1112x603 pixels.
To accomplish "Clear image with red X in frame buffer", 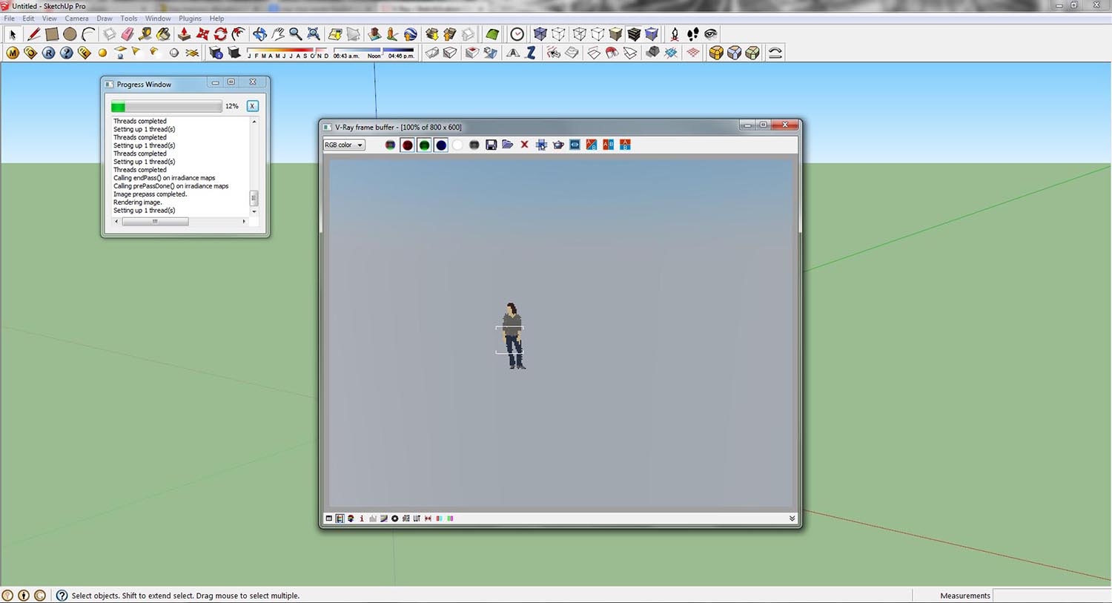I will [x=524, y=145].
